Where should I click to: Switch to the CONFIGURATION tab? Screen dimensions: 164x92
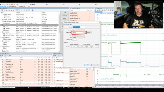[x=12, y=6]
